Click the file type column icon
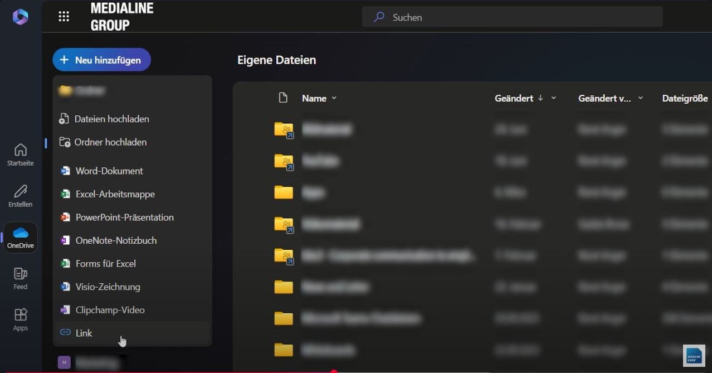The height and width of the screenshot is (373, 712). [x=283, y=98]
